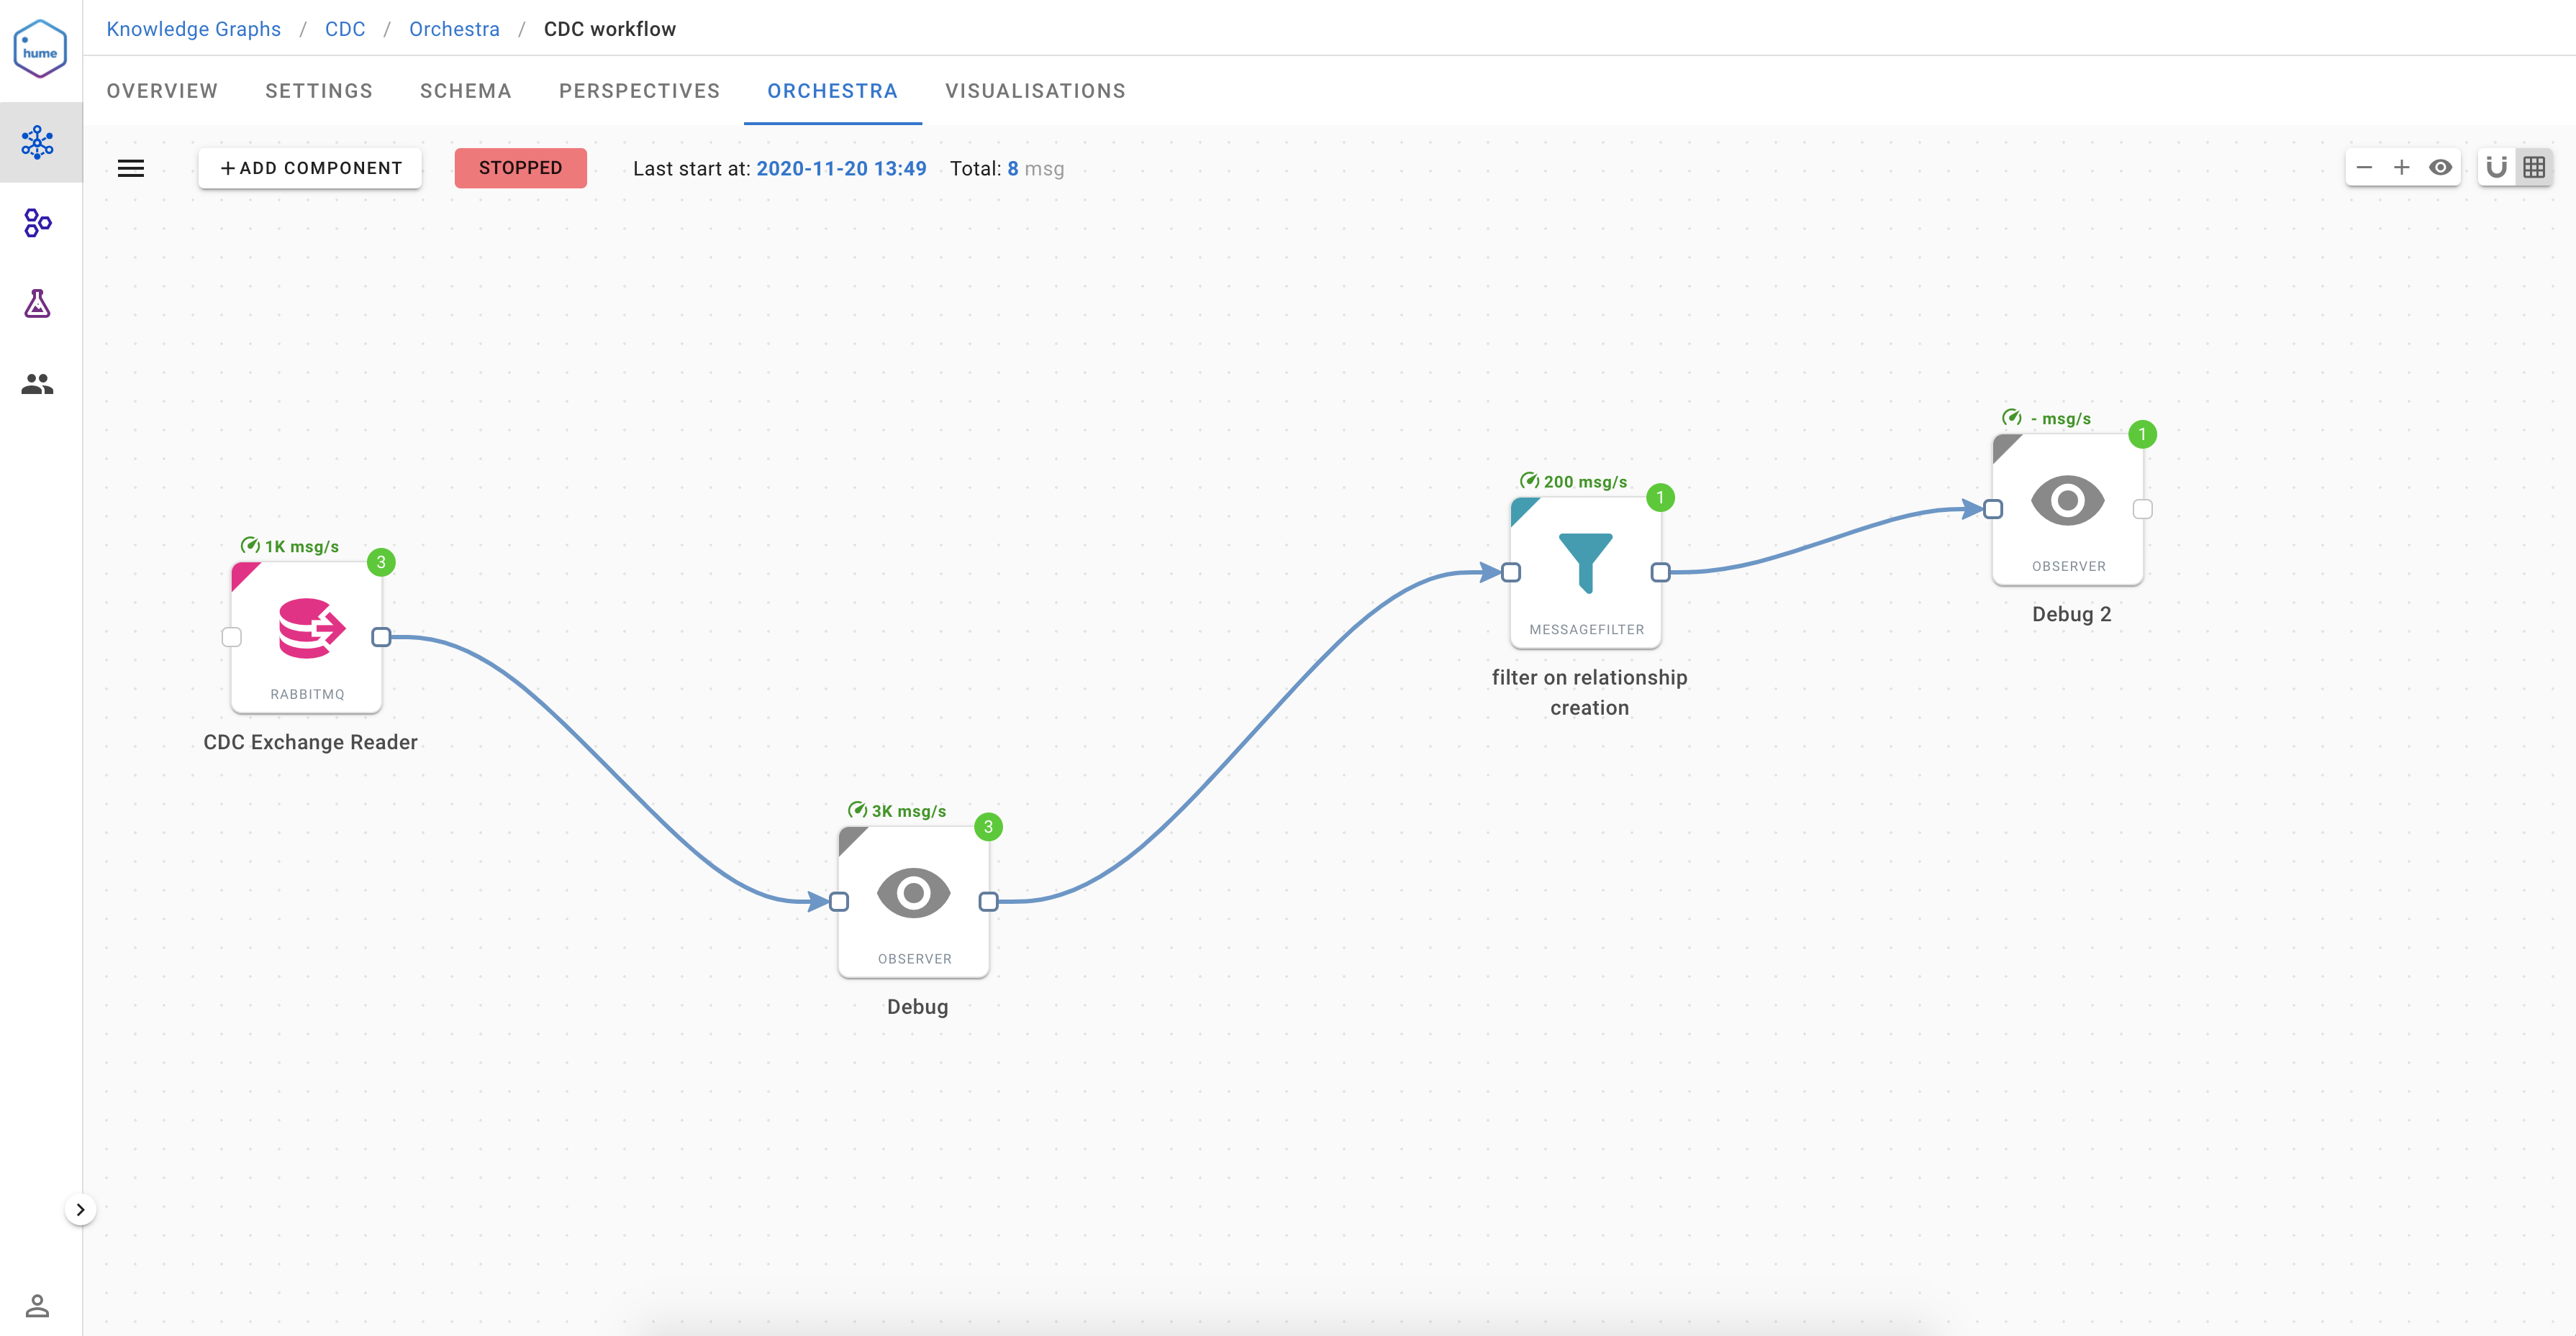
Task: Open the users group sidebar icon
Action: [38, 384]
